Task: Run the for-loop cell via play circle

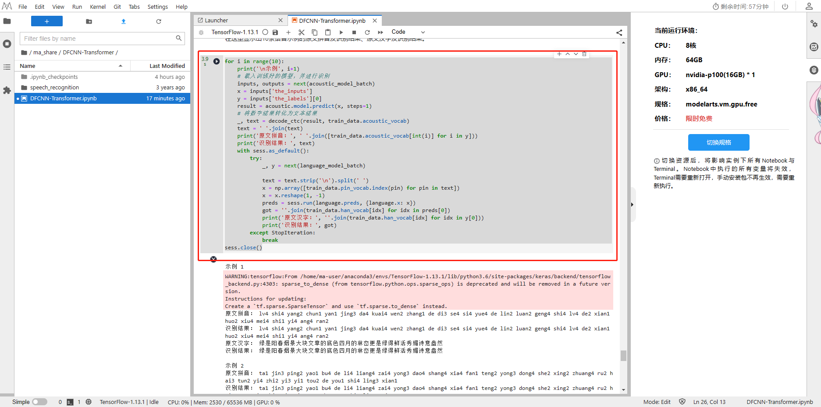Action: pyautogui.click(x=217, y=61)
